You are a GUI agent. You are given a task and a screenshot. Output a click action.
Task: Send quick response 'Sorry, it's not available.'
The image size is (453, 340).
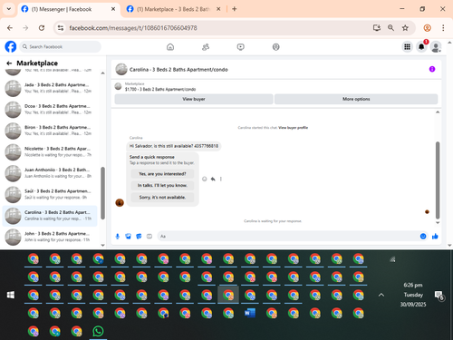(162, 198)
